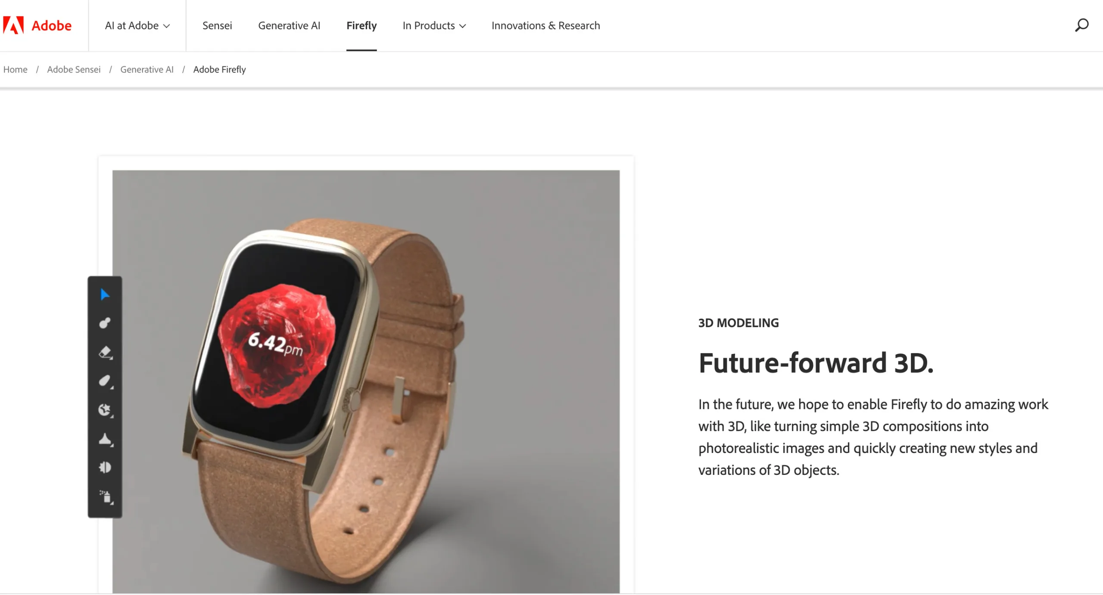Click the Adobe Sensei breadcrumb link

(x=73, y=69)
